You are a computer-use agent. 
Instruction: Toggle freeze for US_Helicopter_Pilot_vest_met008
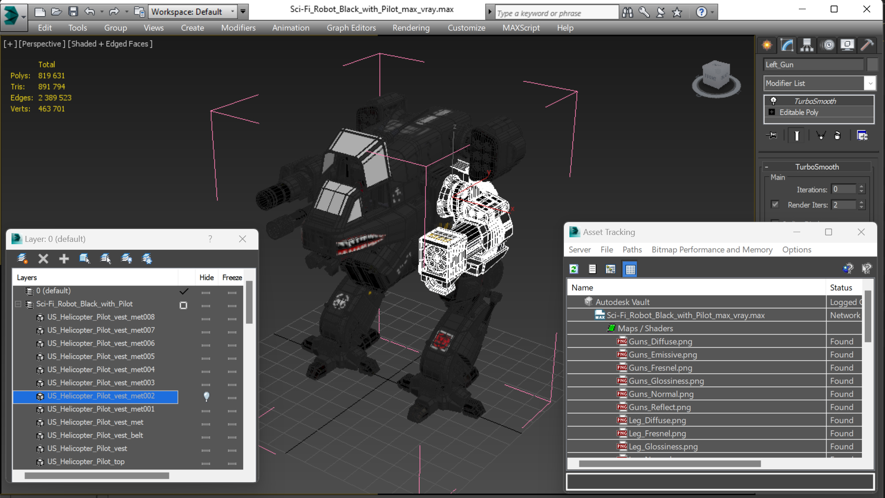[232, 318]
